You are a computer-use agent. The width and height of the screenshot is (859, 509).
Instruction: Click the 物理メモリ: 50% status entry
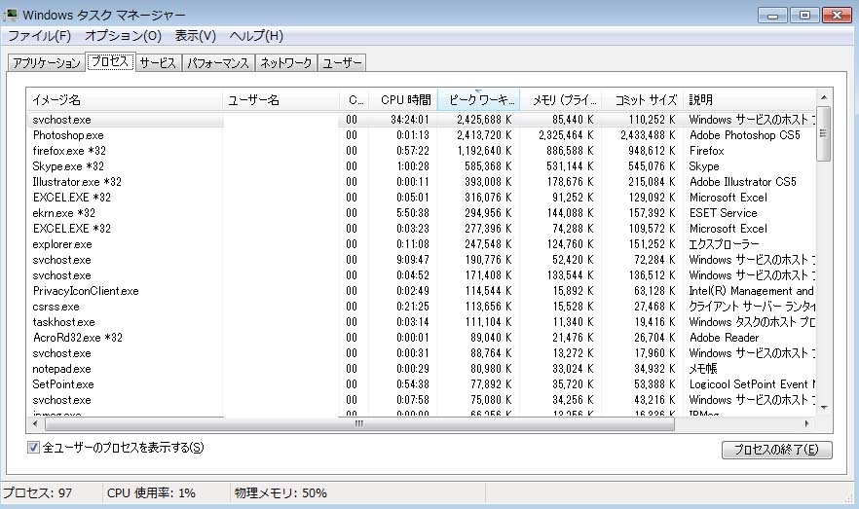(280, 493)
